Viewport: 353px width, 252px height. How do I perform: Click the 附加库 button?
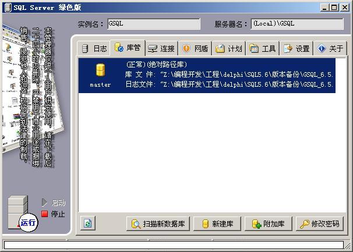coord(269,223)
